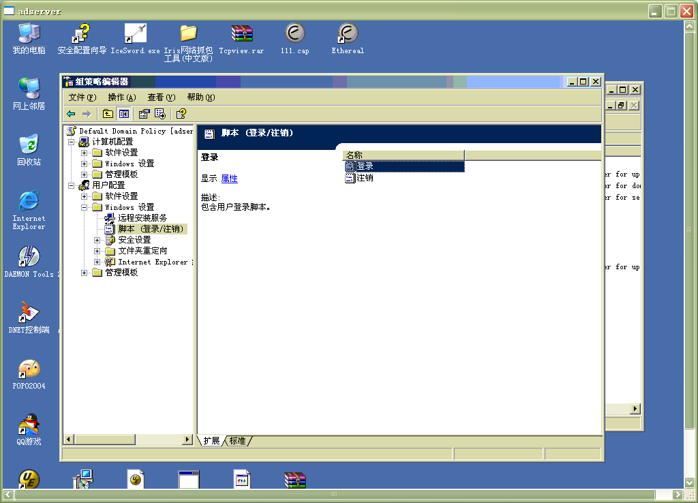Select 远程安装服务 in the tree
The image size is (698, 503).
[x=142, y=218]
